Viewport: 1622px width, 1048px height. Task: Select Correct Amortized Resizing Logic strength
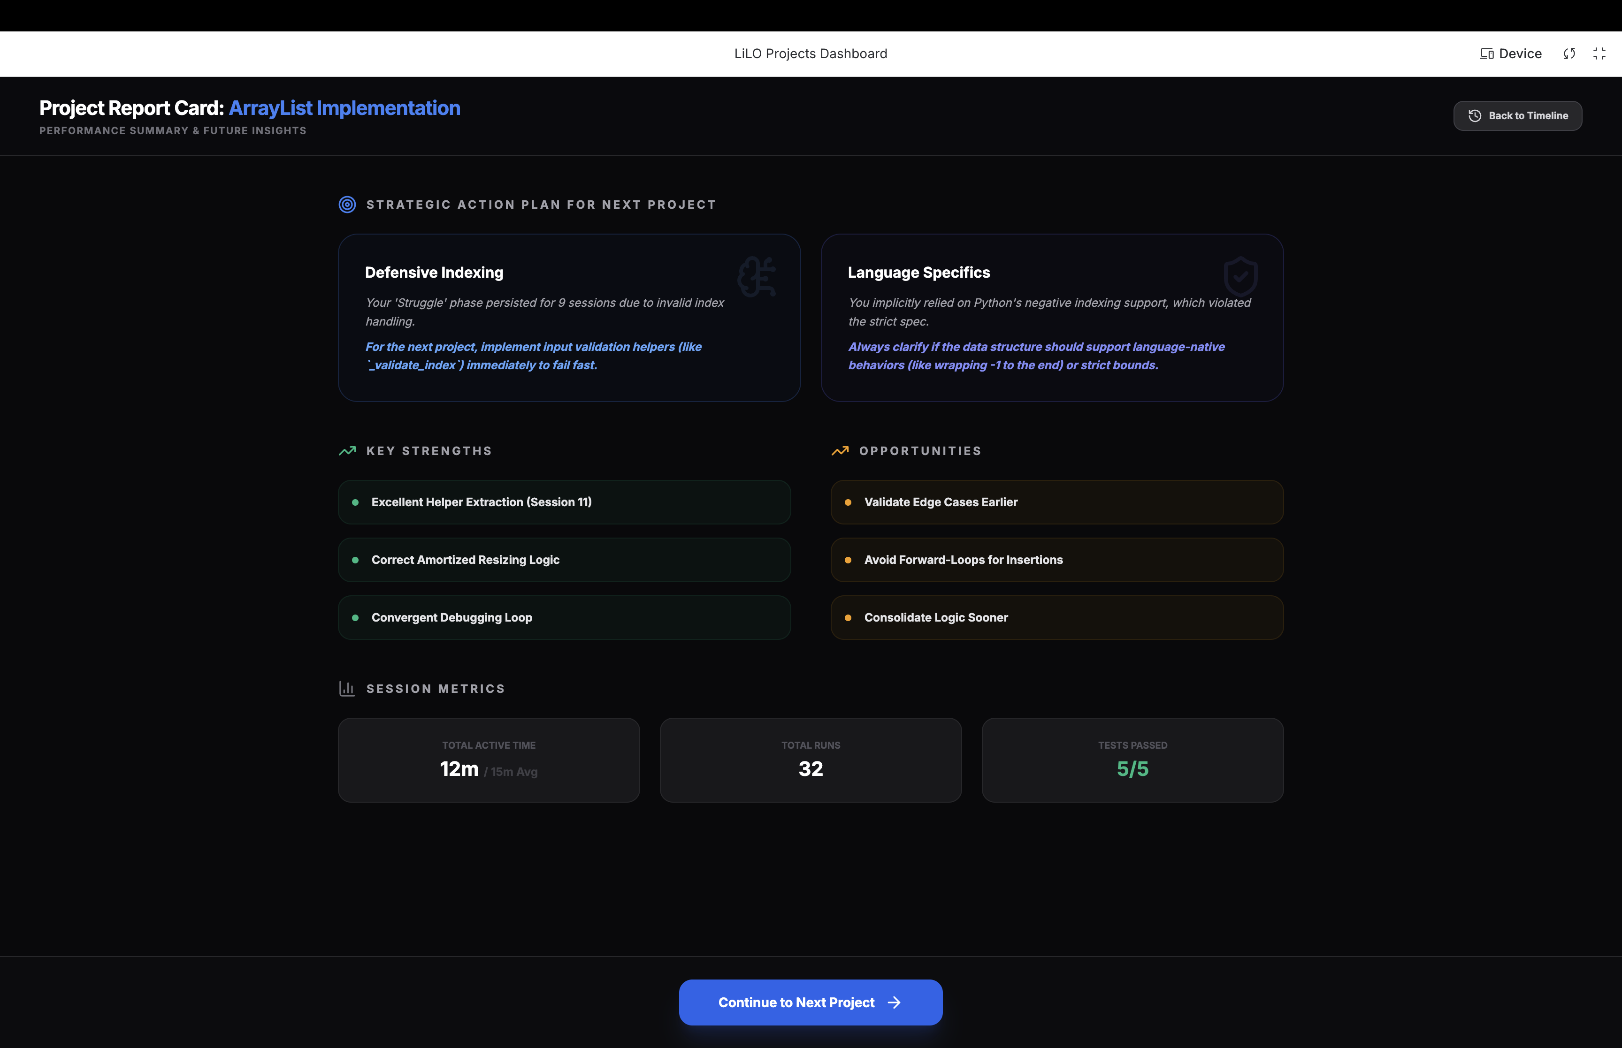click(x=564, y=560)
